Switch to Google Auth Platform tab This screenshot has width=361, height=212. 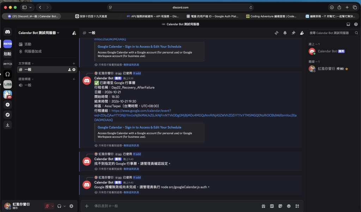click(213, 16)
